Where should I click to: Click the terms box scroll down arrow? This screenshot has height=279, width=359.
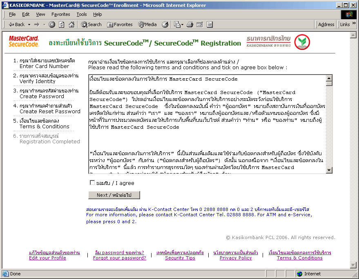(329, 170)
